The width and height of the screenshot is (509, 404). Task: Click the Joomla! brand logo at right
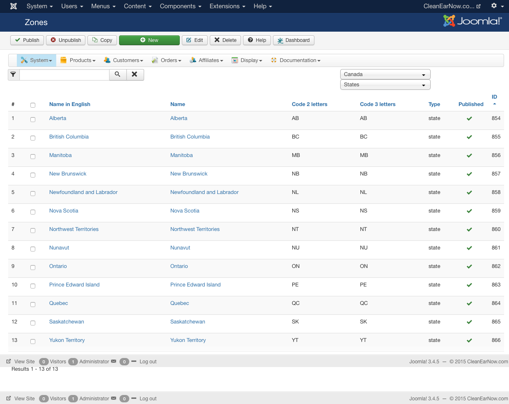472,21
